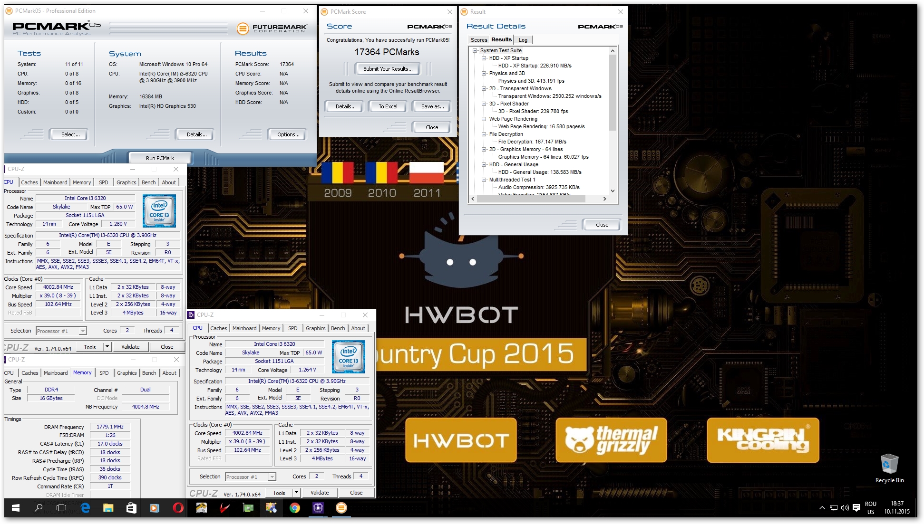The image size is (924, 524).
Task: Collapse the Multithreaded Test 1 node
Action: click(484, 180)
